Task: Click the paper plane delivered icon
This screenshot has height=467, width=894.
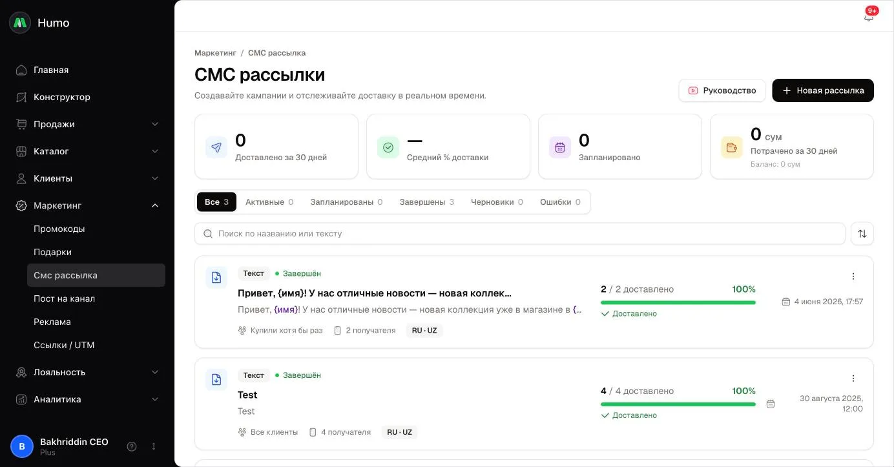Action: [x=216, y=147]
